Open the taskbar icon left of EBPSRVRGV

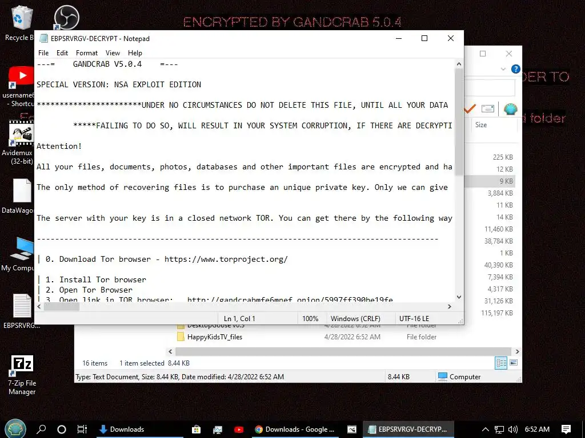point(352,429)
